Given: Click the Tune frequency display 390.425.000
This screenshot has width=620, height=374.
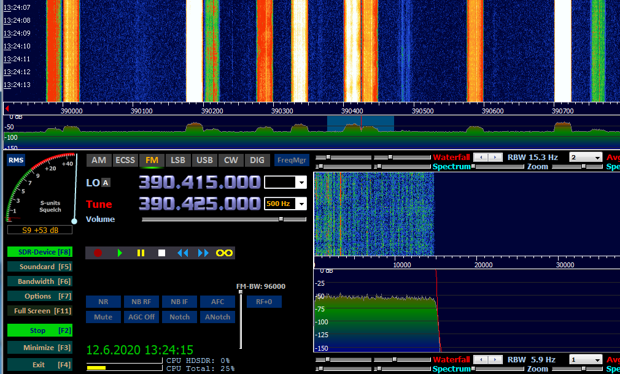Looking at the screenshot, I should tap(200, 204).
